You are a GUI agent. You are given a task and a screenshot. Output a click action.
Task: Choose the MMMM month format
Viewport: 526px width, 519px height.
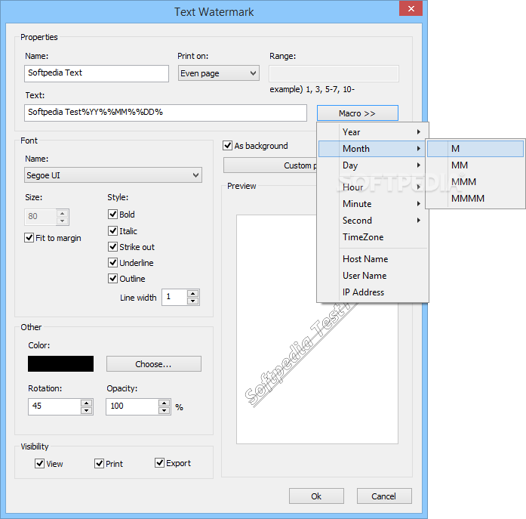475,199
